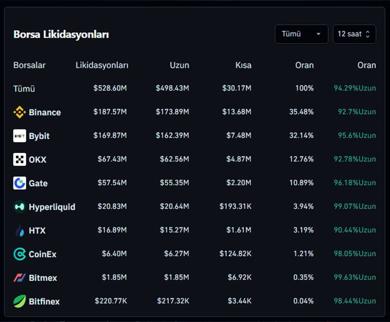Image resolution: width=390 pixels, height=322 pixels.
Task: Click the 98.05%Uzun ratio for CoinEx
Action: 355,254
